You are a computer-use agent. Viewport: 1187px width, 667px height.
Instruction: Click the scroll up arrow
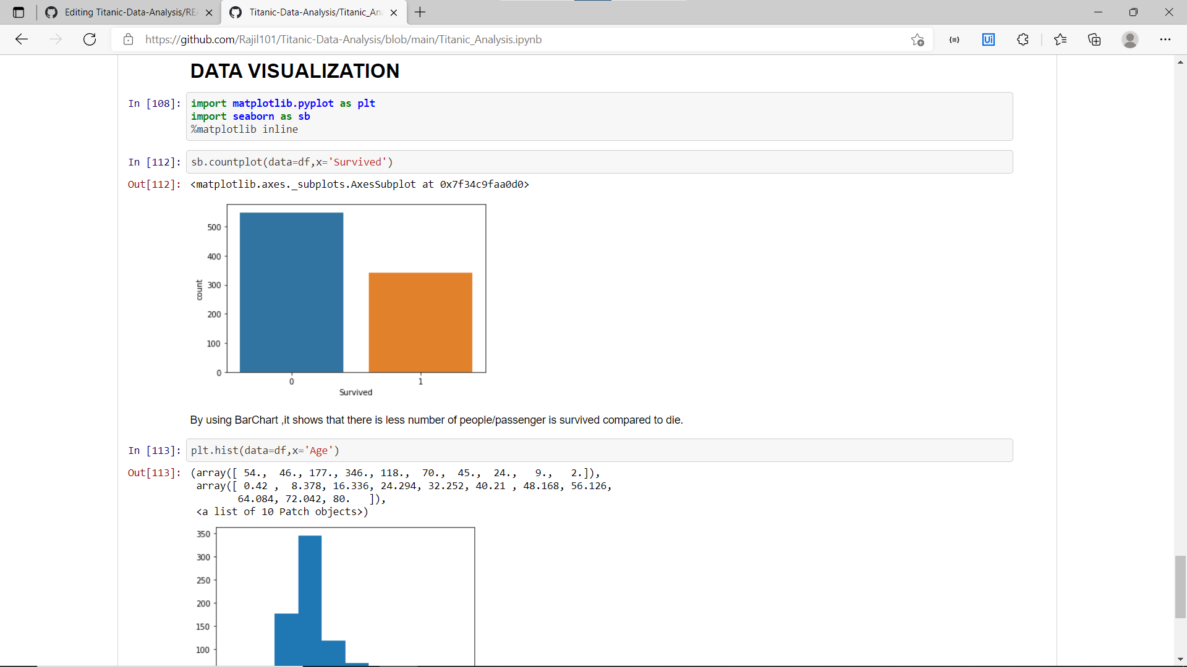coord(1180,62)
